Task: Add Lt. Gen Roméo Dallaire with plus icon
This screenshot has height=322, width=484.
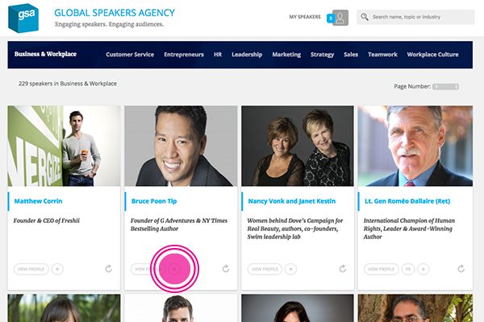Action: tap(423, 269)
